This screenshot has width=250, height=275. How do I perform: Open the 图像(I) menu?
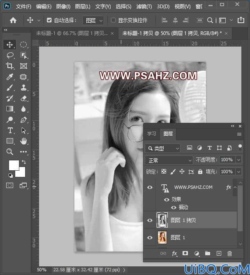tap(63, 7)
